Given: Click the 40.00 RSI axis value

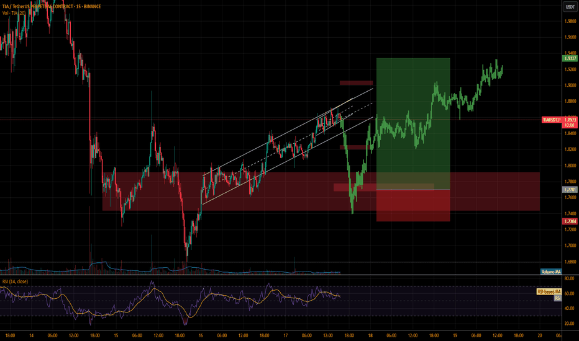Looking at the screenshot, I should pyautogui.click(x=570, y=309).
